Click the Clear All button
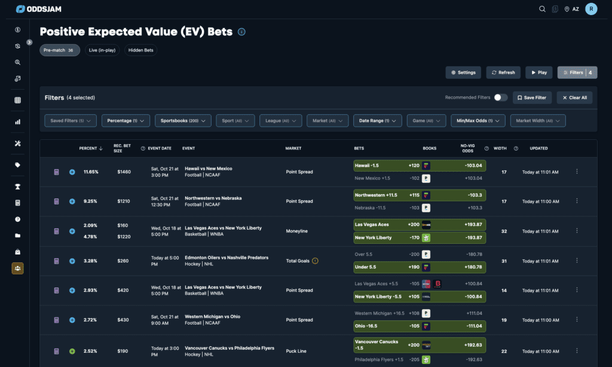 574,97
